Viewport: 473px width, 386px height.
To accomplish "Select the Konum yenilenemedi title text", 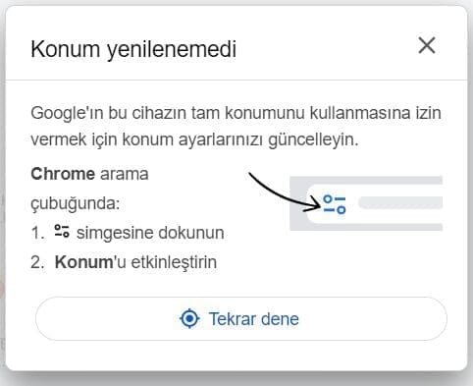I will coord(133,49).
